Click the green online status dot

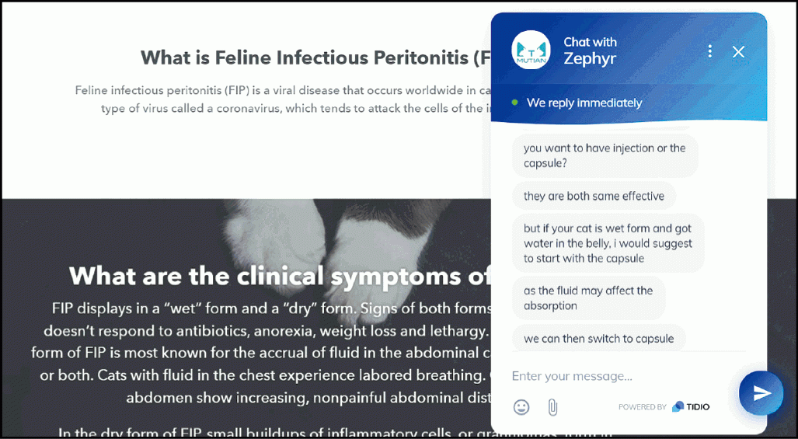[514, 103]
